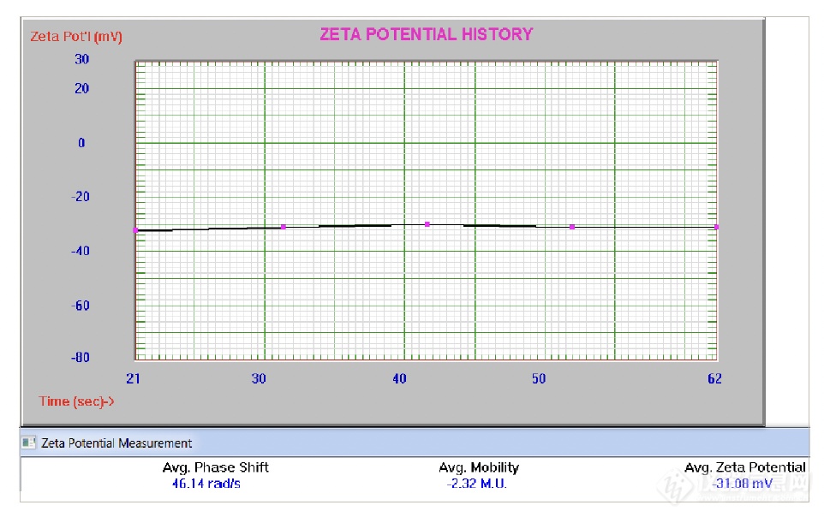Click the 62 tick label on time axis

pyautogui.click(x=714, y=379)
